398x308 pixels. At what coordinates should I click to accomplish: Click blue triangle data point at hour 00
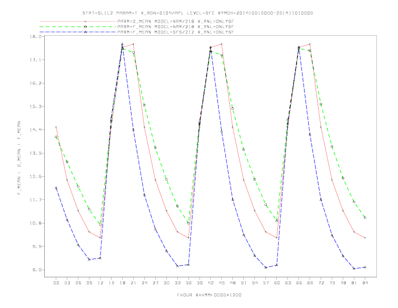[56, 188]
